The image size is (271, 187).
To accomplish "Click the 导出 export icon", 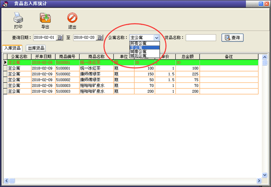I will click(45, 18).
